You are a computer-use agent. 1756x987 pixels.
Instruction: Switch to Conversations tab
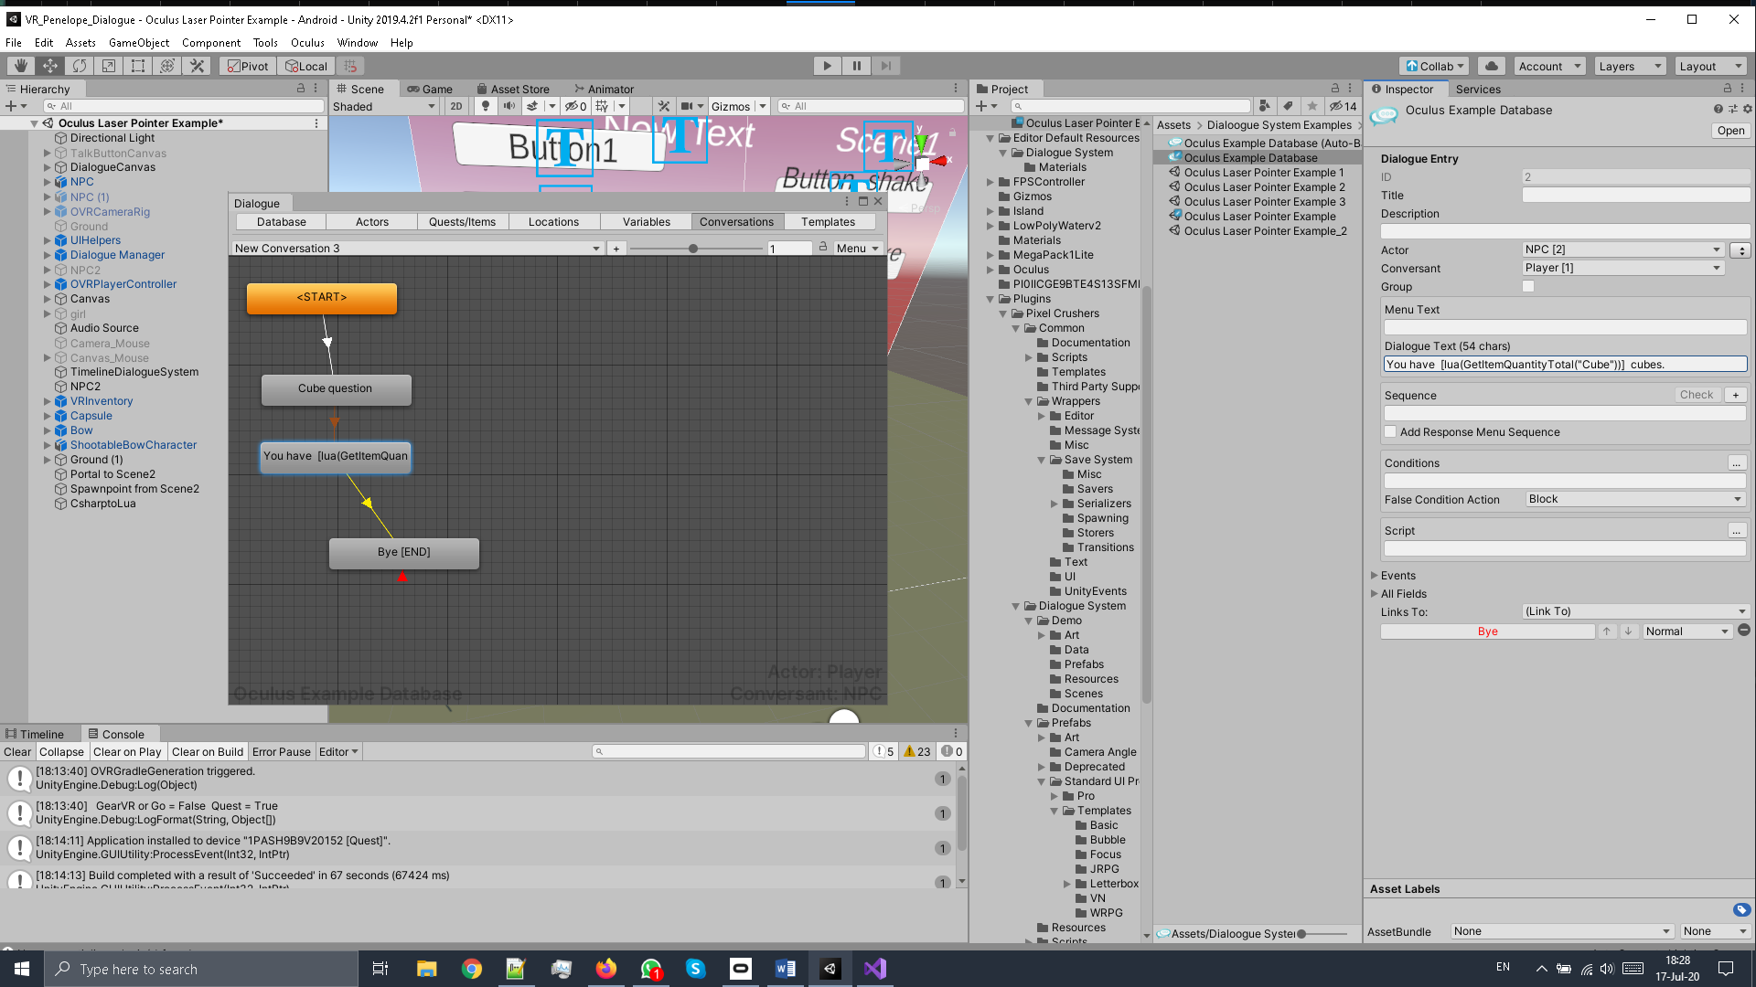pos(737,222)
